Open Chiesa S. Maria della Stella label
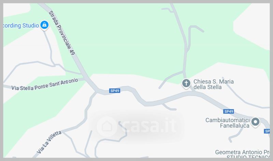Image resolution: width=273 pixels, height=161 pixels. [214, 84]
